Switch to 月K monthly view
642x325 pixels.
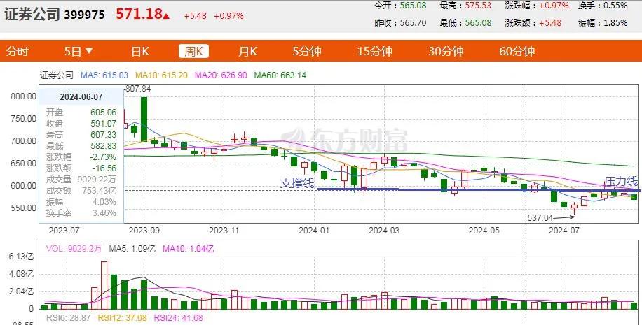click(x=247, y=51)
